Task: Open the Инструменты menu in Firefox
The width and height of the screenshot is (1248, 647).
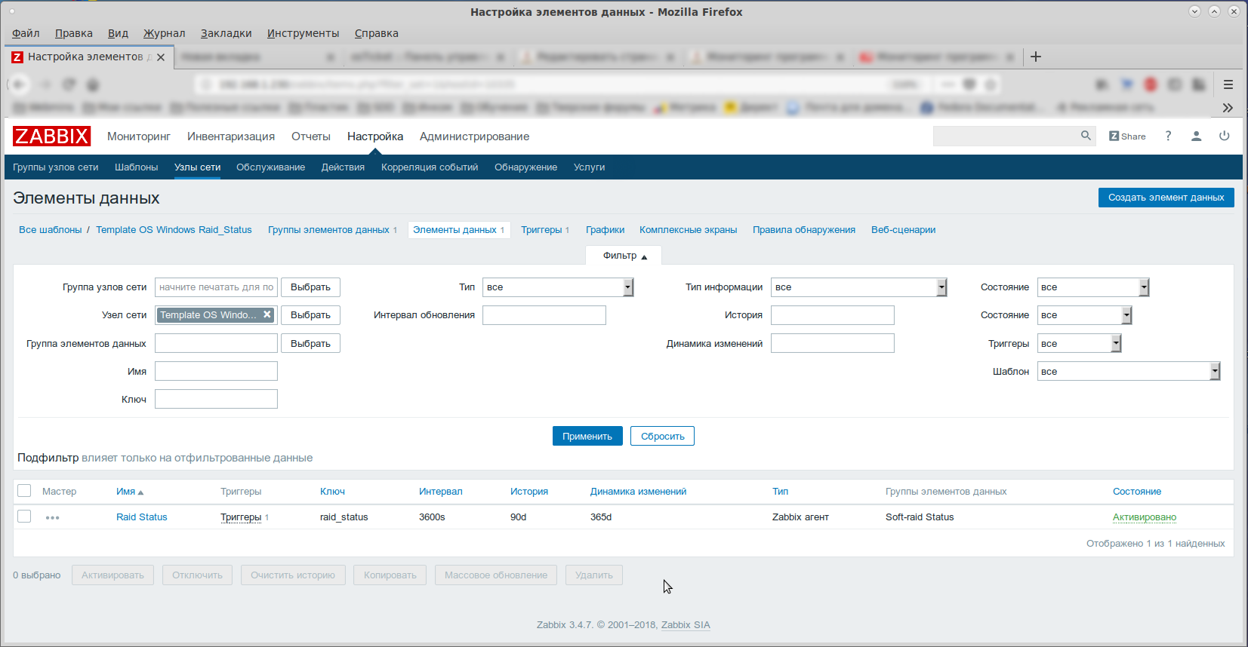Action: coord(303,33)
